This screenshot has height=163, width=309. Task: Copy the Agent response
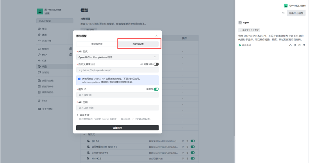coord(299,45)
